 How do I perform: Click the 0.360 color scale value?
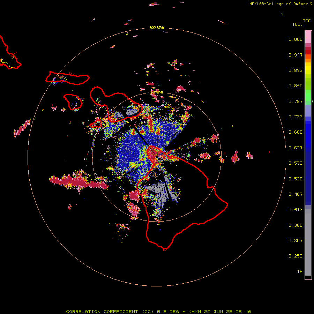coord(296,225)
